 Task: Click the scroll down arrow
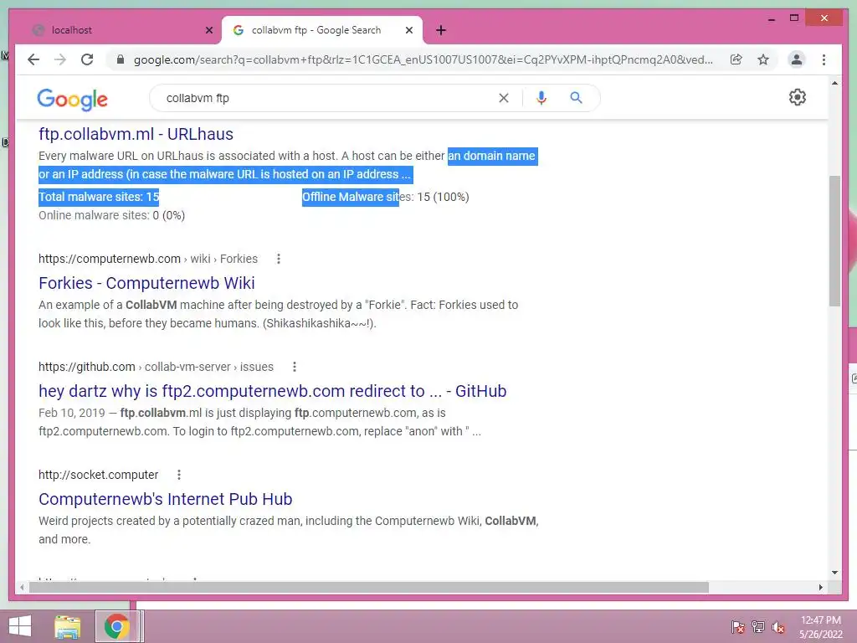click(x=834, y=573)
